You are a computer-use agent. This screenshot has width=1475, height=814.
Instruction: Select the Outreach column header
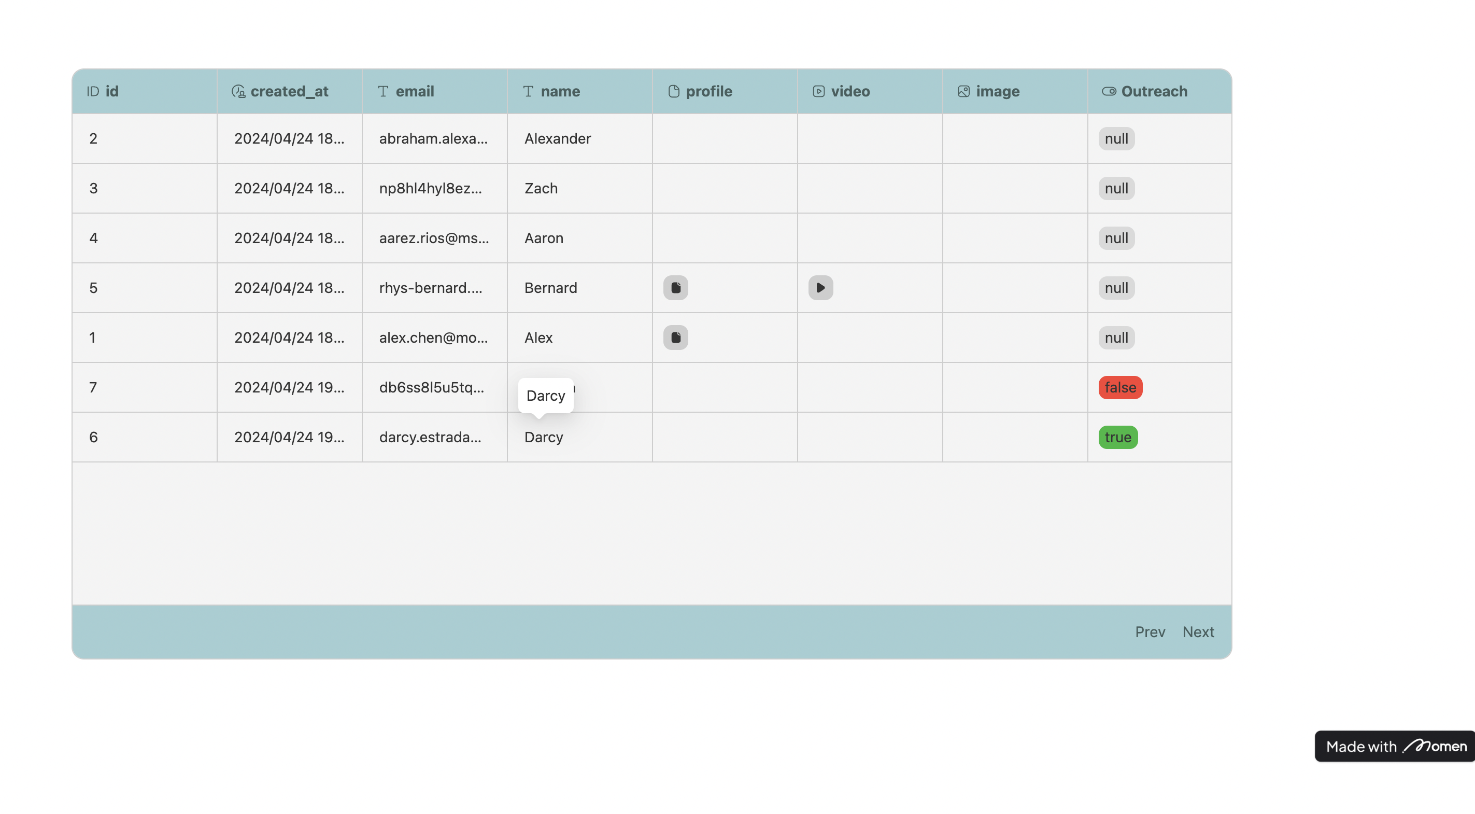1159,92
